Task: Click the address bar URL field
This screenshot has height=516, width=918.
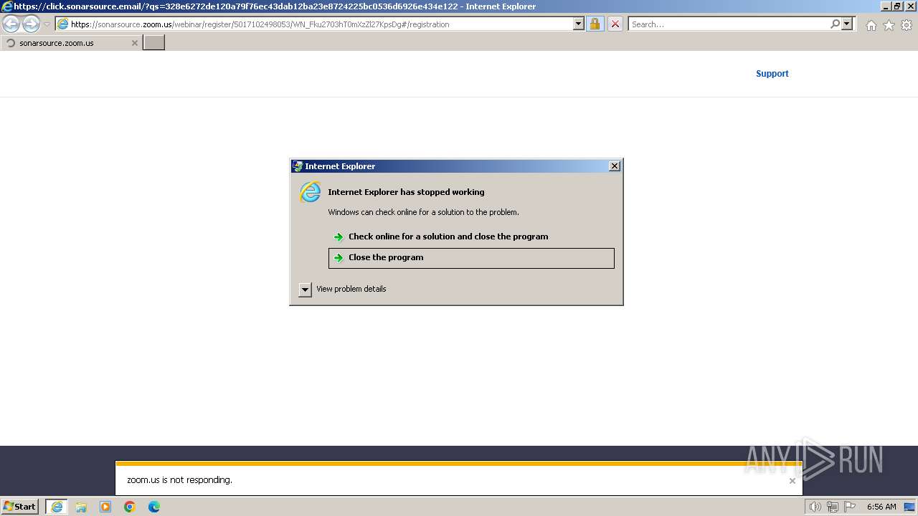Action: (319, 24)
